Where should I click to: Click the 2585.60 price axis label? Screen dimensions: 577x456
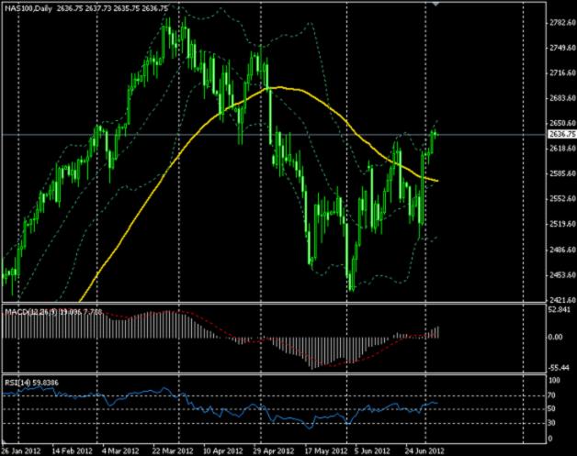(562, 173)
